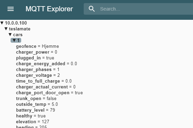
Task: Select the charger_actual_current topic
Action: point(46,87)
